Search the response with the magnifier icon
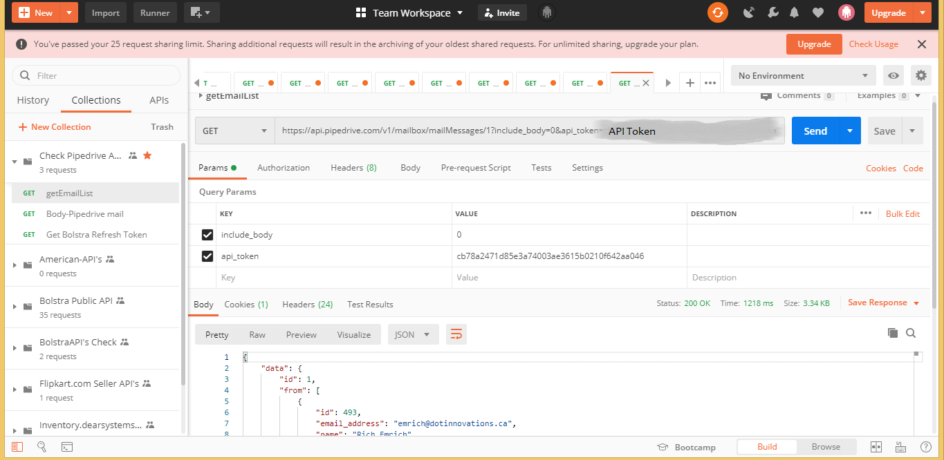944x460 pixels. [911, 333]
